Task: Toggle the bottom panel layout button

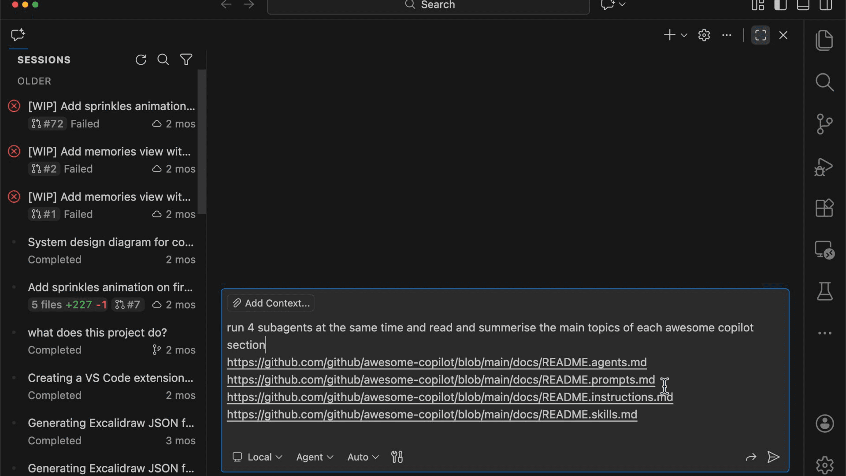Action: tap(803, 5)
